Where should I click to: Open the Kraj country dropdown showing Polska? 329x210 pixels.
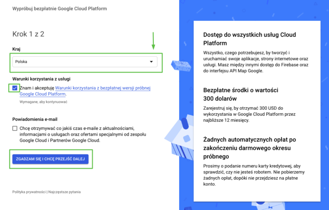pyautogui.click(x=81, y=62)
